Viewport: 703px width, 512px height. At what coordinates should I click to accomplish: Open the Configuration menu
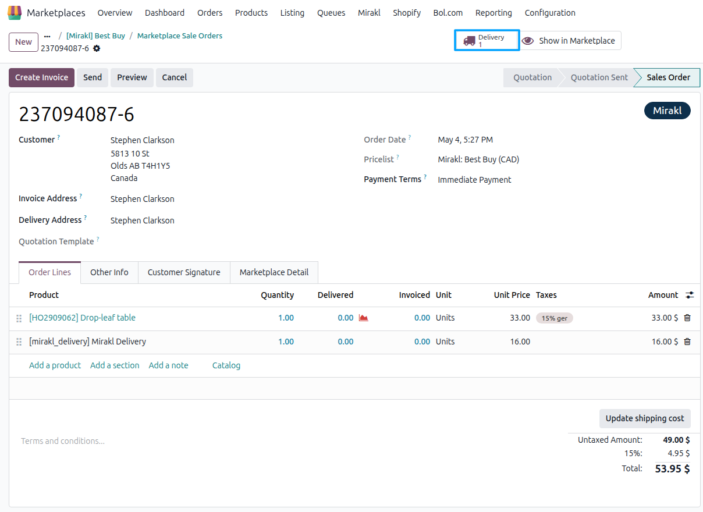(x=550, y=13)
